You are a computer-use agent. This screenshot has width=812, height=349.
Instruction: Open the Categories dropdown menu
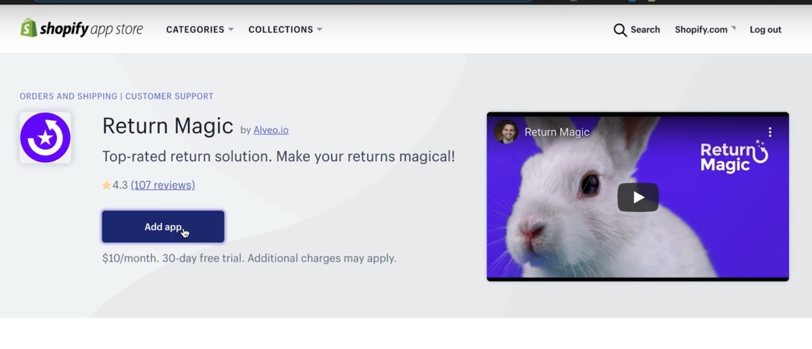coord(200,30)
